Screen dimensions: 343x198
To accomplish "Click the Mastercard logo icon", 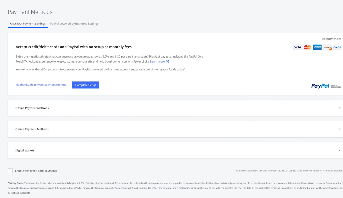I will pyautogui.click(x=307, y=47).
